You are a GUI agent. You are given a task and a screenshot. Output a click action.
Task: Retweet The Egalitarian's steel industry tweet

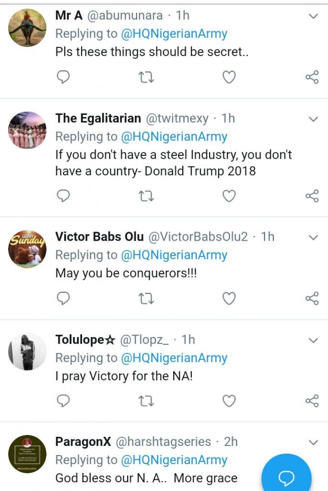(x=146, y=196)
